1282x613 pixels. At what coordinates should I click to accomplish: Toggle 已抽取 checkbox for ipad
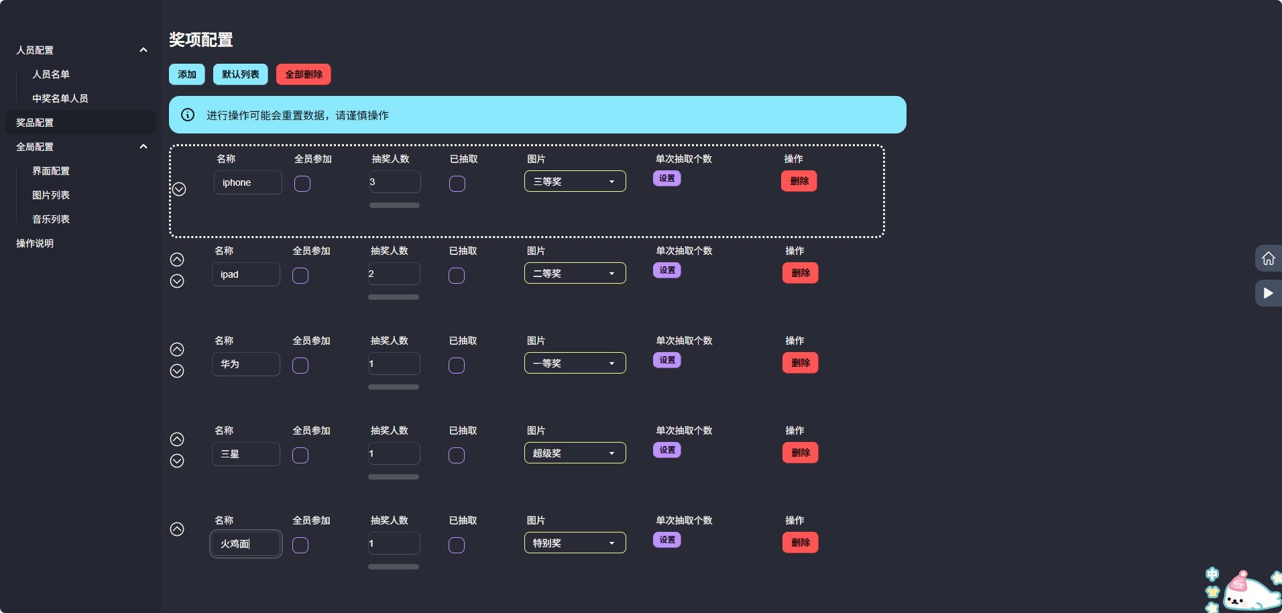(457, 276)
